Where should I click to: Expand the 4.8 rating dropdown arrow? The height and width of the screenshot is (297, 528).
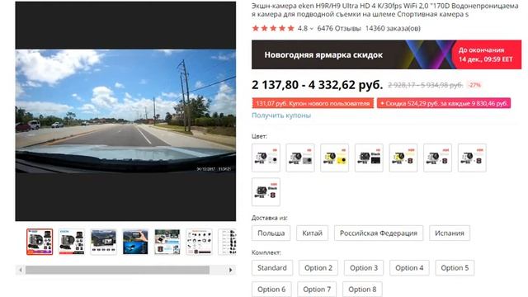tap(312, 29)
